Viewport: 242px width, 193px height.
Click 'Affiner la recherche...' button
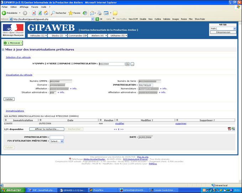pyautogui.click(x=47, y=129)
